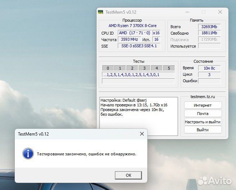Select test box number 0

[108, 68]
